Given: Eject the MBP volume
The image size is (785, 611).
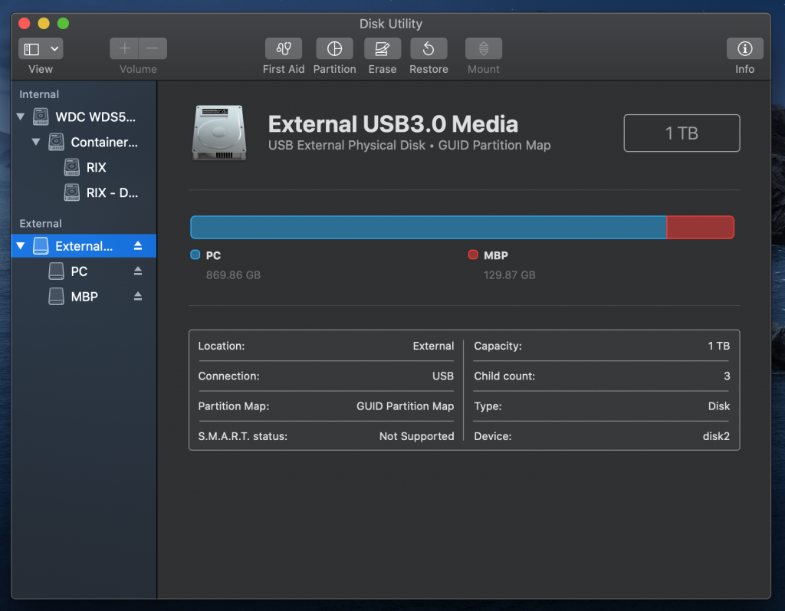Looking at the screenshot, I should point(138,297).
